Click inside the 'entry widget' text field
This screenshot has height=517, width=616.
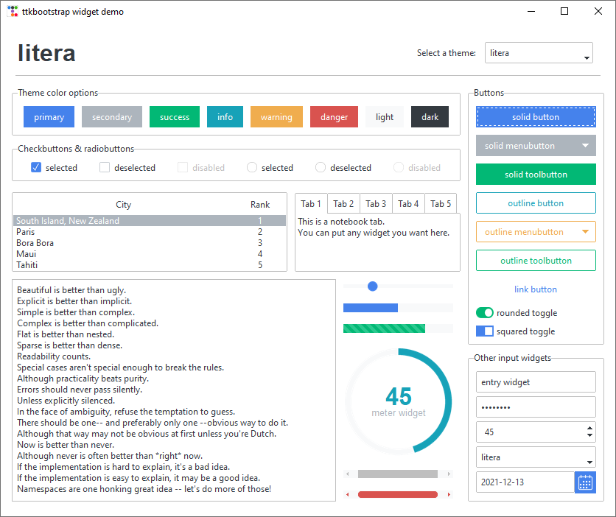coord(536,381)
